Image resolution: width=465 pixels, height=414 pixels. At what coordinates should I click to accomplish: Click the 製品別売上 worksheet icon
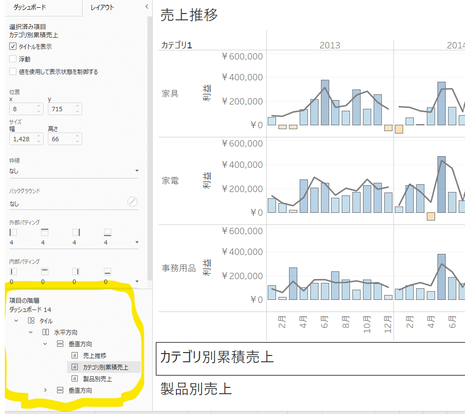75,378
